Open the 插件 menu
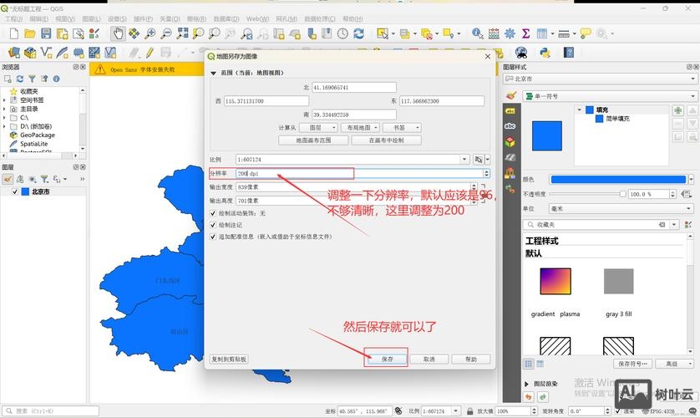 click(143, 18)
